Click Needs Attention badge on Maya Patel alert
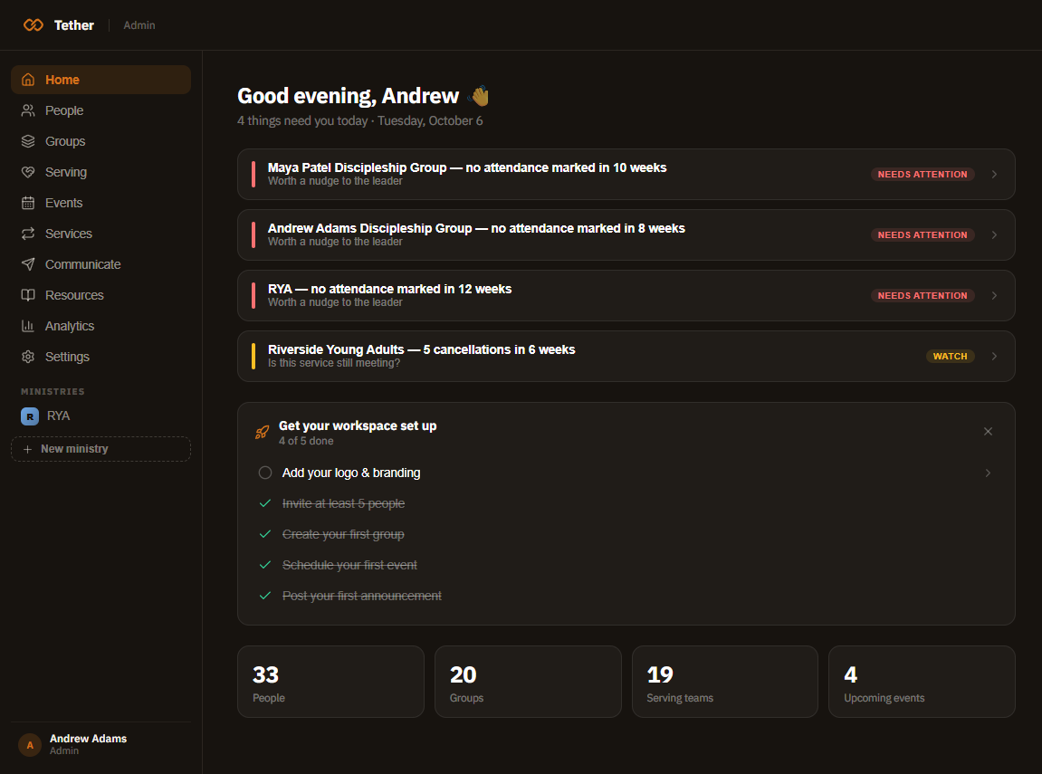The height and width of the screenshot is (774, 1042). 923,174
